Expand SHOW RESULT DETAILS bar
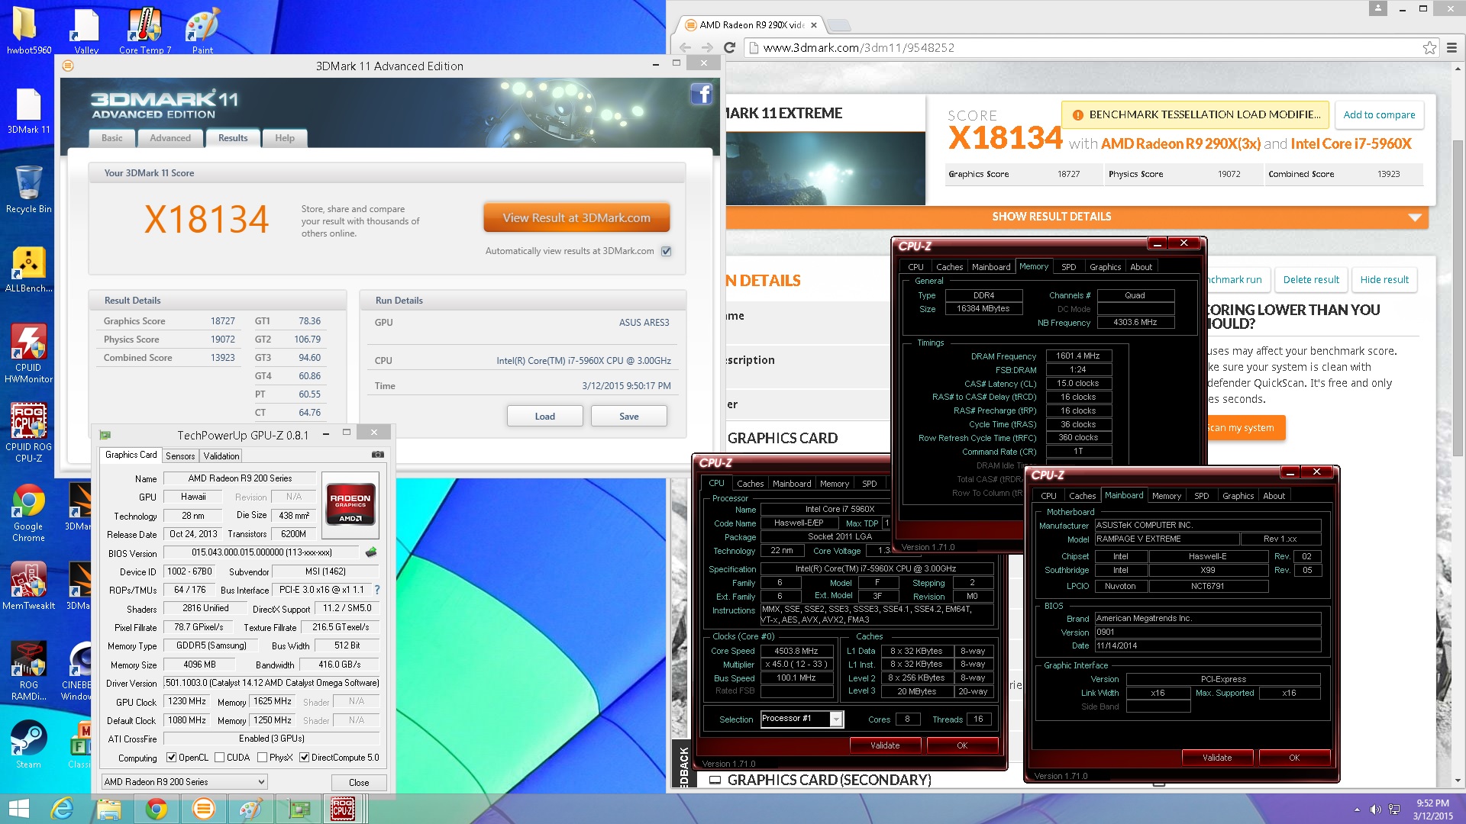The width and height of the screenshot is (1466, 824). (x=1077, y=217)
